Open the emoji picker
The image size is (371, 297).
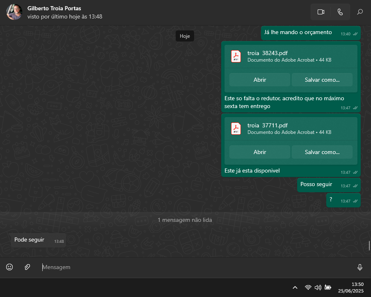(x=9, y=267)
